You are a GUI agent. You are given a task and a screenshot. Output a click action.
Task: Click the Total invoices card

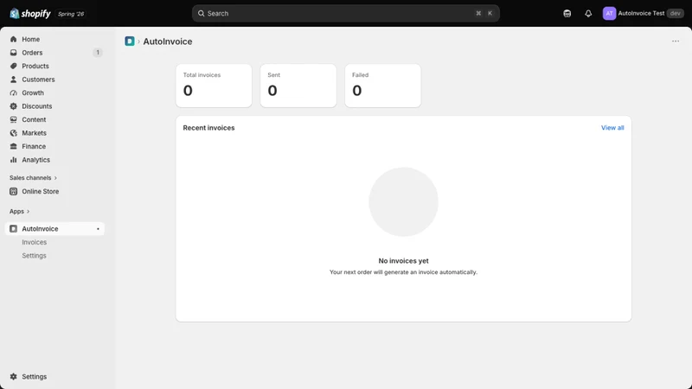pyautogui.click(x=214, y=86)
